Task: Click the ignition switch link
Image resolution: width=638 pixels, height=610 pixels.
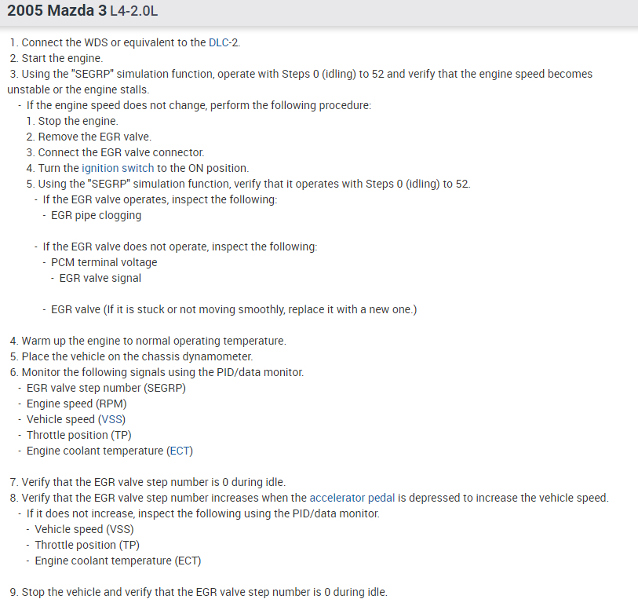Action: pos(118,168)
